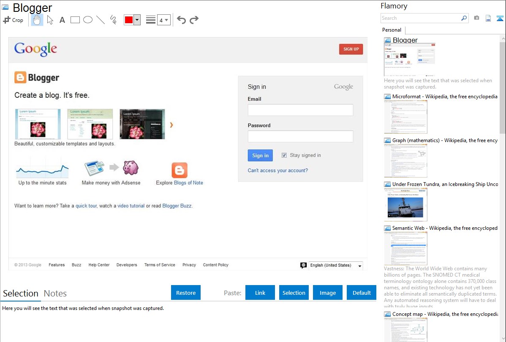
Task: Select the Crop tool
Action: [x=13, y=20]
